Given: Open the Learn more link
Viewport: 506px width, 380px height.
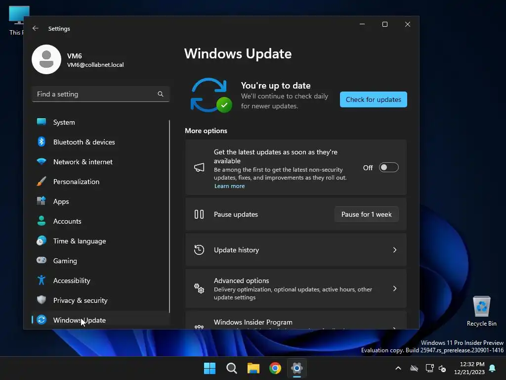Looking at the screenshot, I should coord(229,186).
